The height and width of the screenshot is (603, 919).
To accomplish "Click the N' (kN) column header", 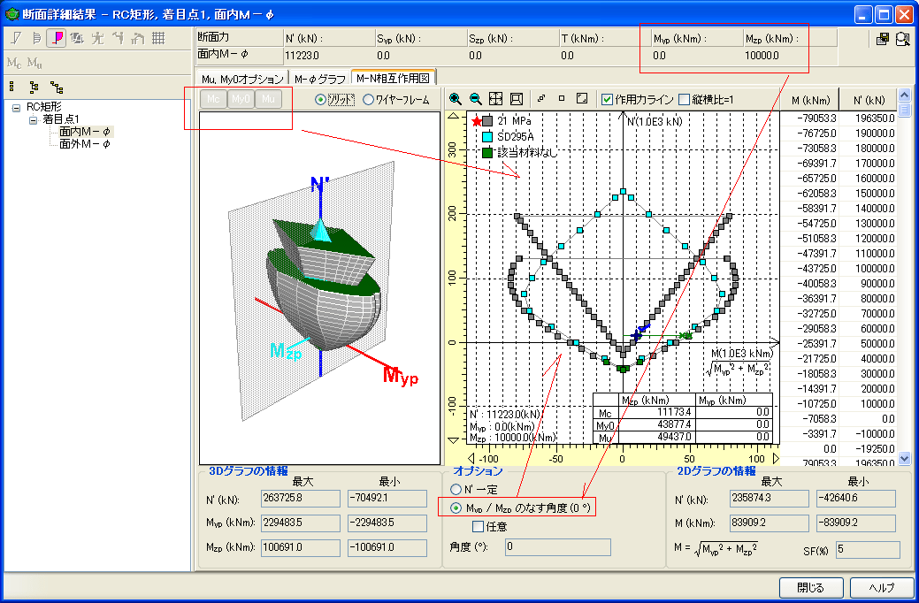I will click(869, 100).
